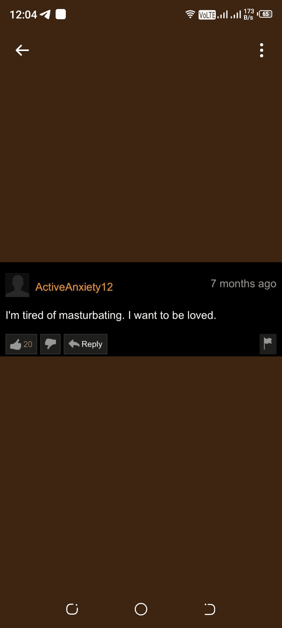The image size is (282, 628).
Task: Tap the back arrow at top
Action: pyautogui.click(x=22, y=50)
